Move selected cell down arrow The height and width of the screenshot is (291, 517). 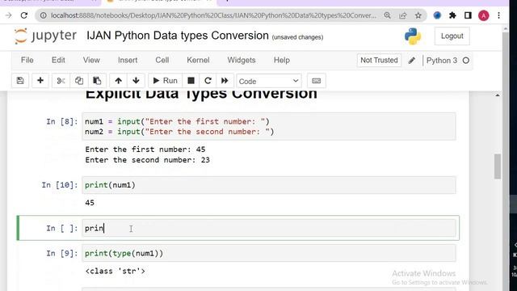136,81
